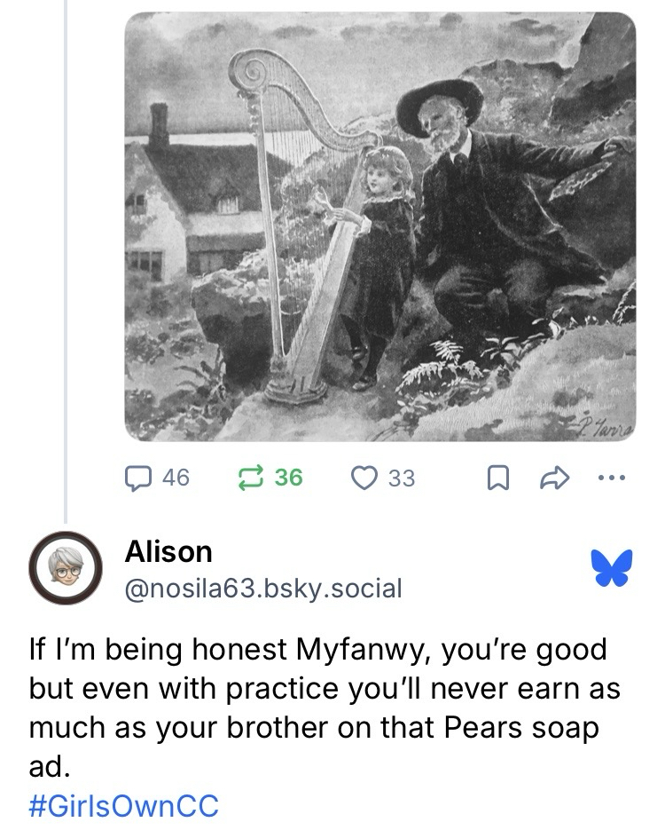Share the post via the arrow icon
The height and width of the screenshot is (838, 665).
[x=555, y=478]
